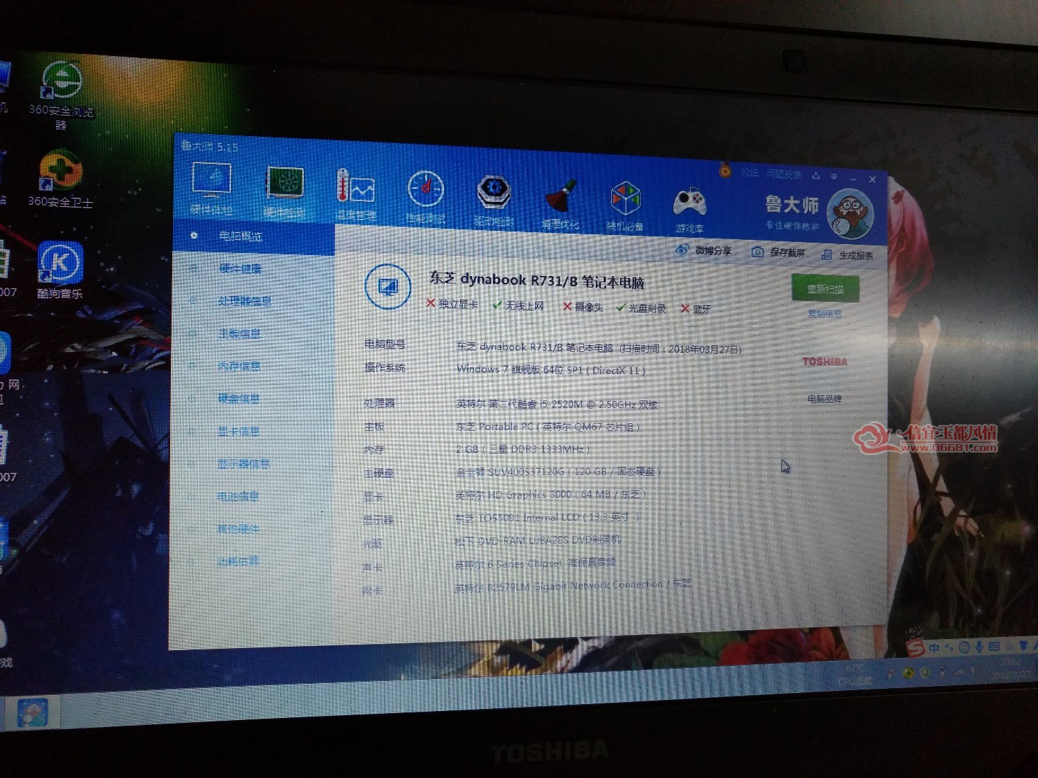Click the 中 Chinese mode indicator
The width and height of the screenshot is (1038, 778).
[x=934, y=648]
